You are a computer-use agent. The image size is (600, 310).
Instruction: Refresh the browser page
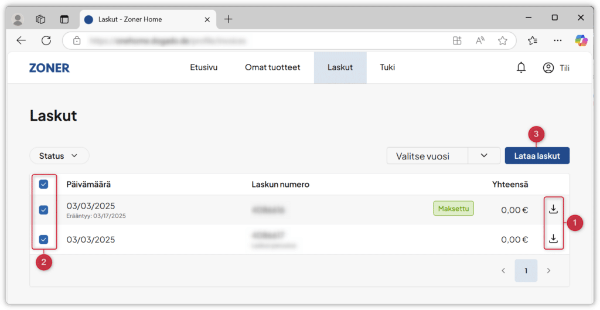46,40
